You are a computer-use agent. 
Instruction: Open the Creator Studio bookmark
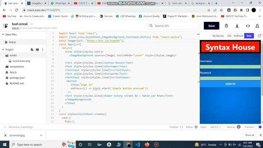(x=58, y=16)
